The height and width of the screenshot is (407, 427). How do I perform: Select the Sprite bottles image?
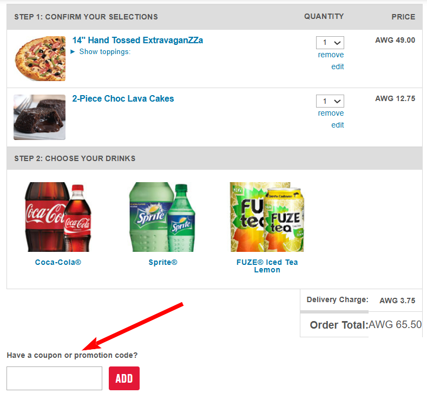(159, 217)
